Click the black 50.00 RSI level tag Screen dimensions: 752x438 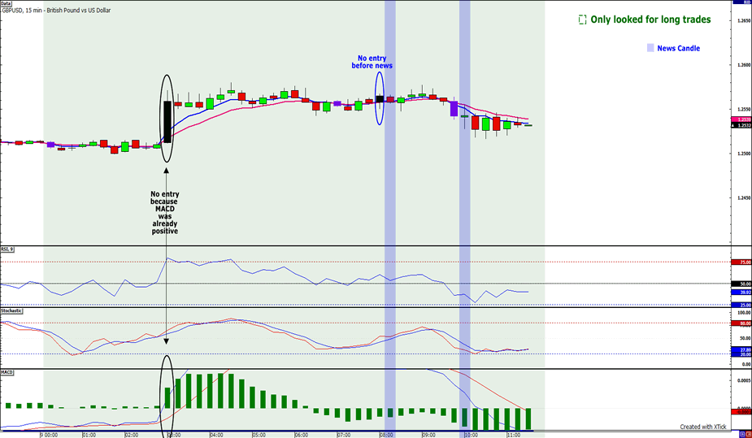pyautogui.click(x=741, y=284)
